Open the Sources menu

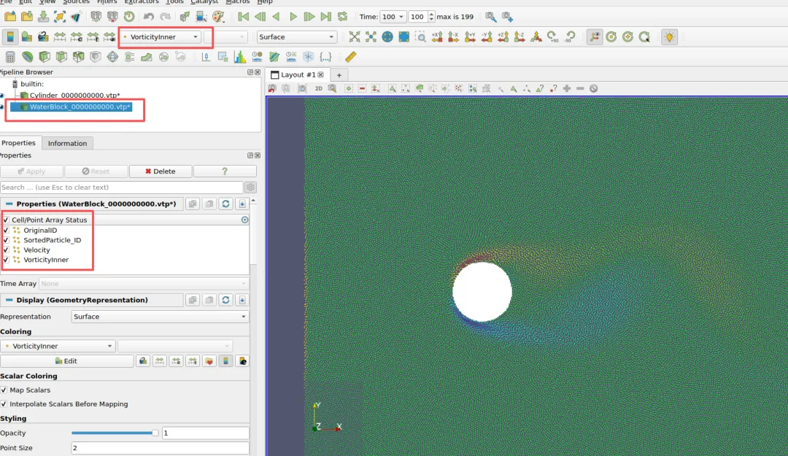pyautogui.click(x=77, y=2)
